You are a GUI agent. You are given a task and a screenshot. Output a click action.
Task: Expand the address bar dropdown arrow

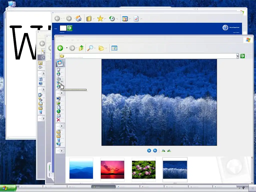tap(237, 56)
